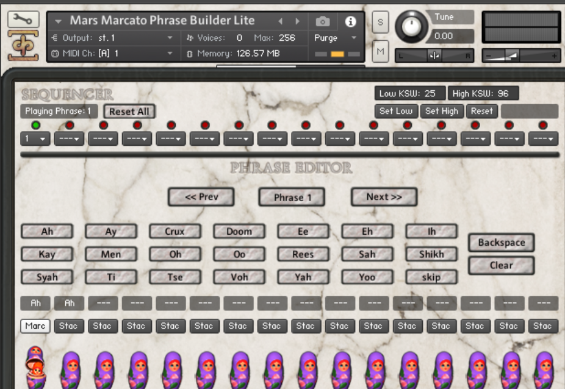Click the library logo emblem under the wrench
The height and width of the screenshot is (389, 565).
click(23, 46)
